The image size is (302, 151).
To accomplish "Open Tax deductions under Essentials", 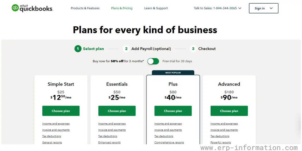I will (x=108, y=136).
